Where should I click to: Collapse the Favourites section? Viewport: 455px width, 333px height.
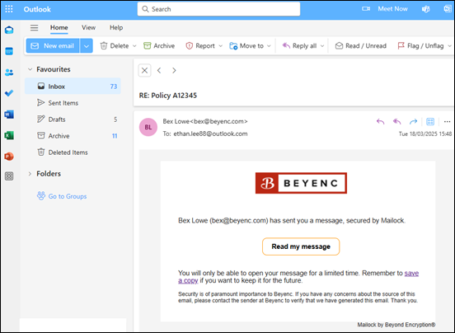coord(30,69)
